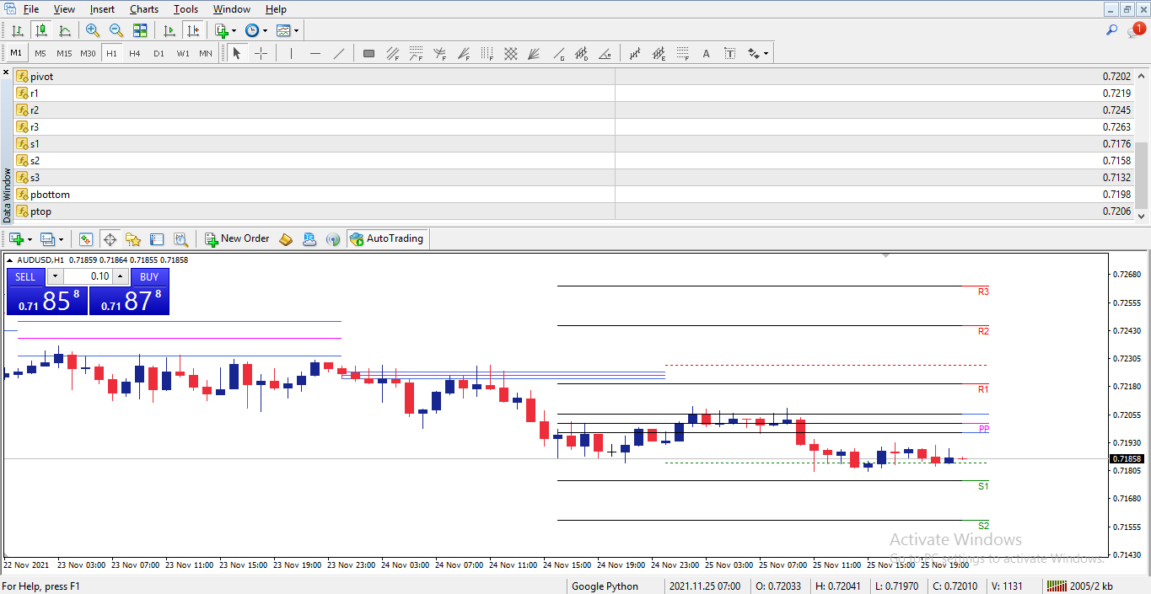Viewport: 1151px width, 594px height.
Task: Select the Crosshair cursor tool
Action: point(261,53)
